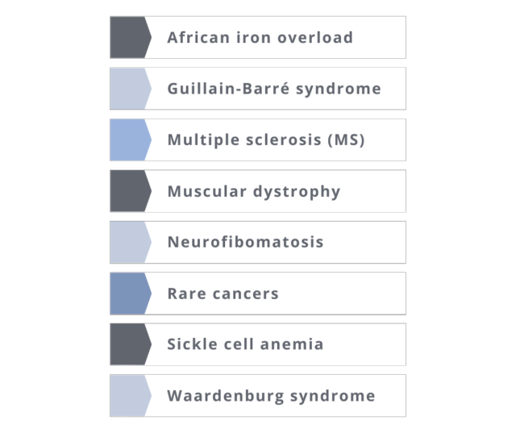The height and width of the screenshot is (433, 516).
Task: Open the Sickle cell anemia text link
Action: coord(245,344)
